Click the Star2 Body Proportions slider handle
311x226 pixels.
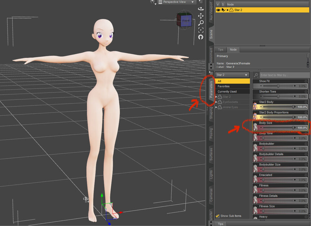pos(293,117)
